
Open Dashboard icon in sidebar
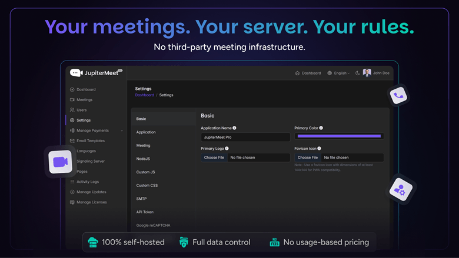click(72, 89)
